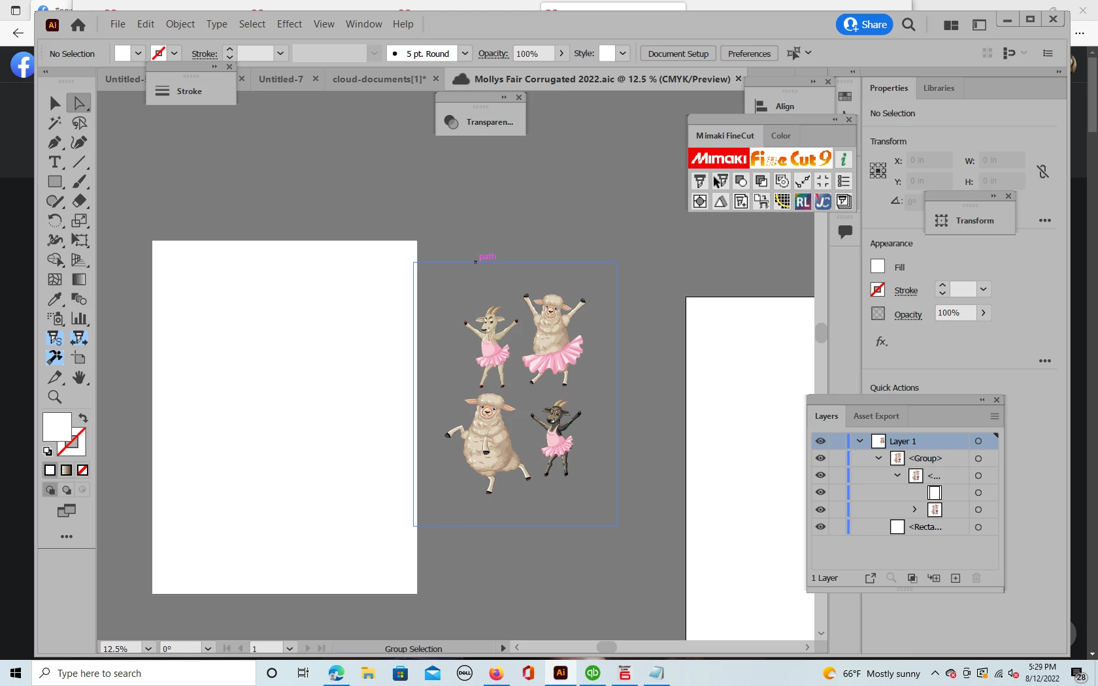Select the Type tool
This screenshot has height=686, width=1098.
tap(55, 162)
